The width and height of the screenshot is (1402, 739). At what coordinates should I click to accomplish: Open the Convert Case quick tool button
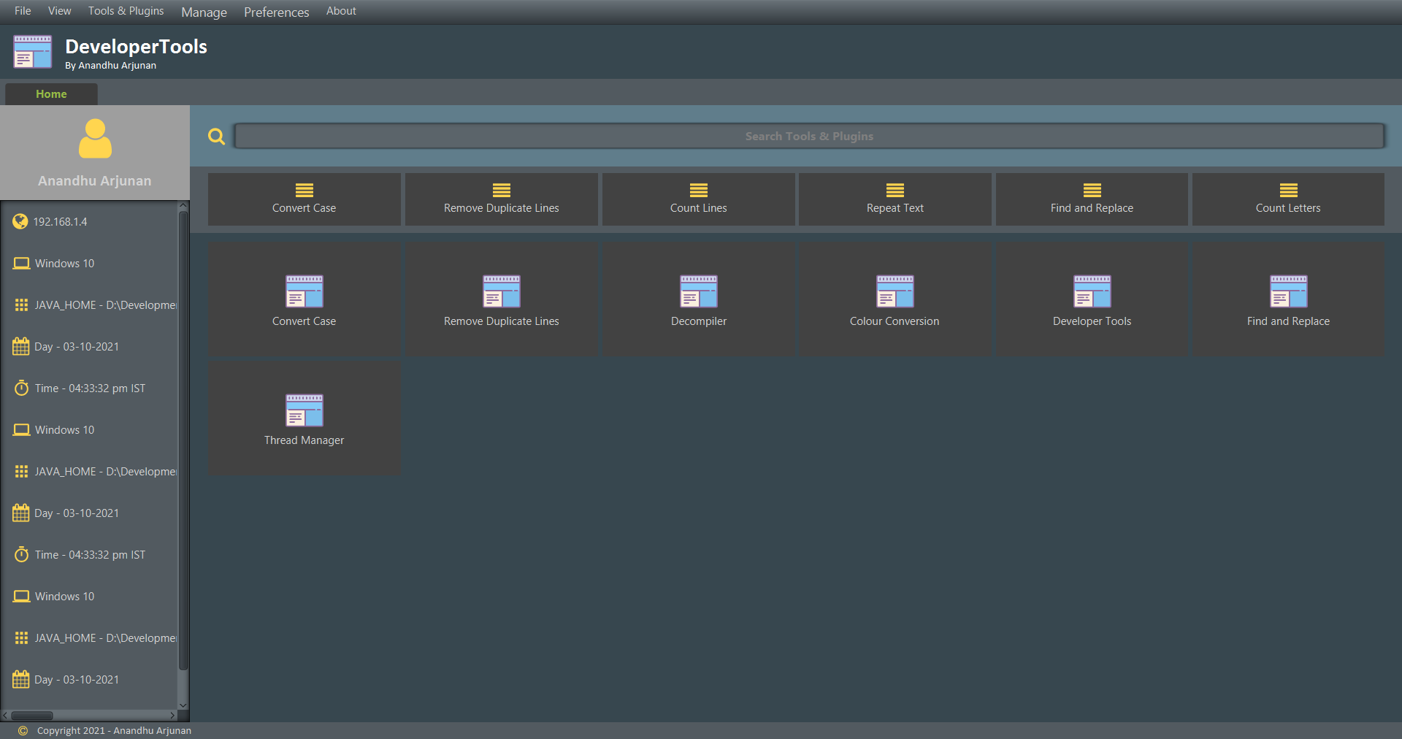tap(304, 199)
